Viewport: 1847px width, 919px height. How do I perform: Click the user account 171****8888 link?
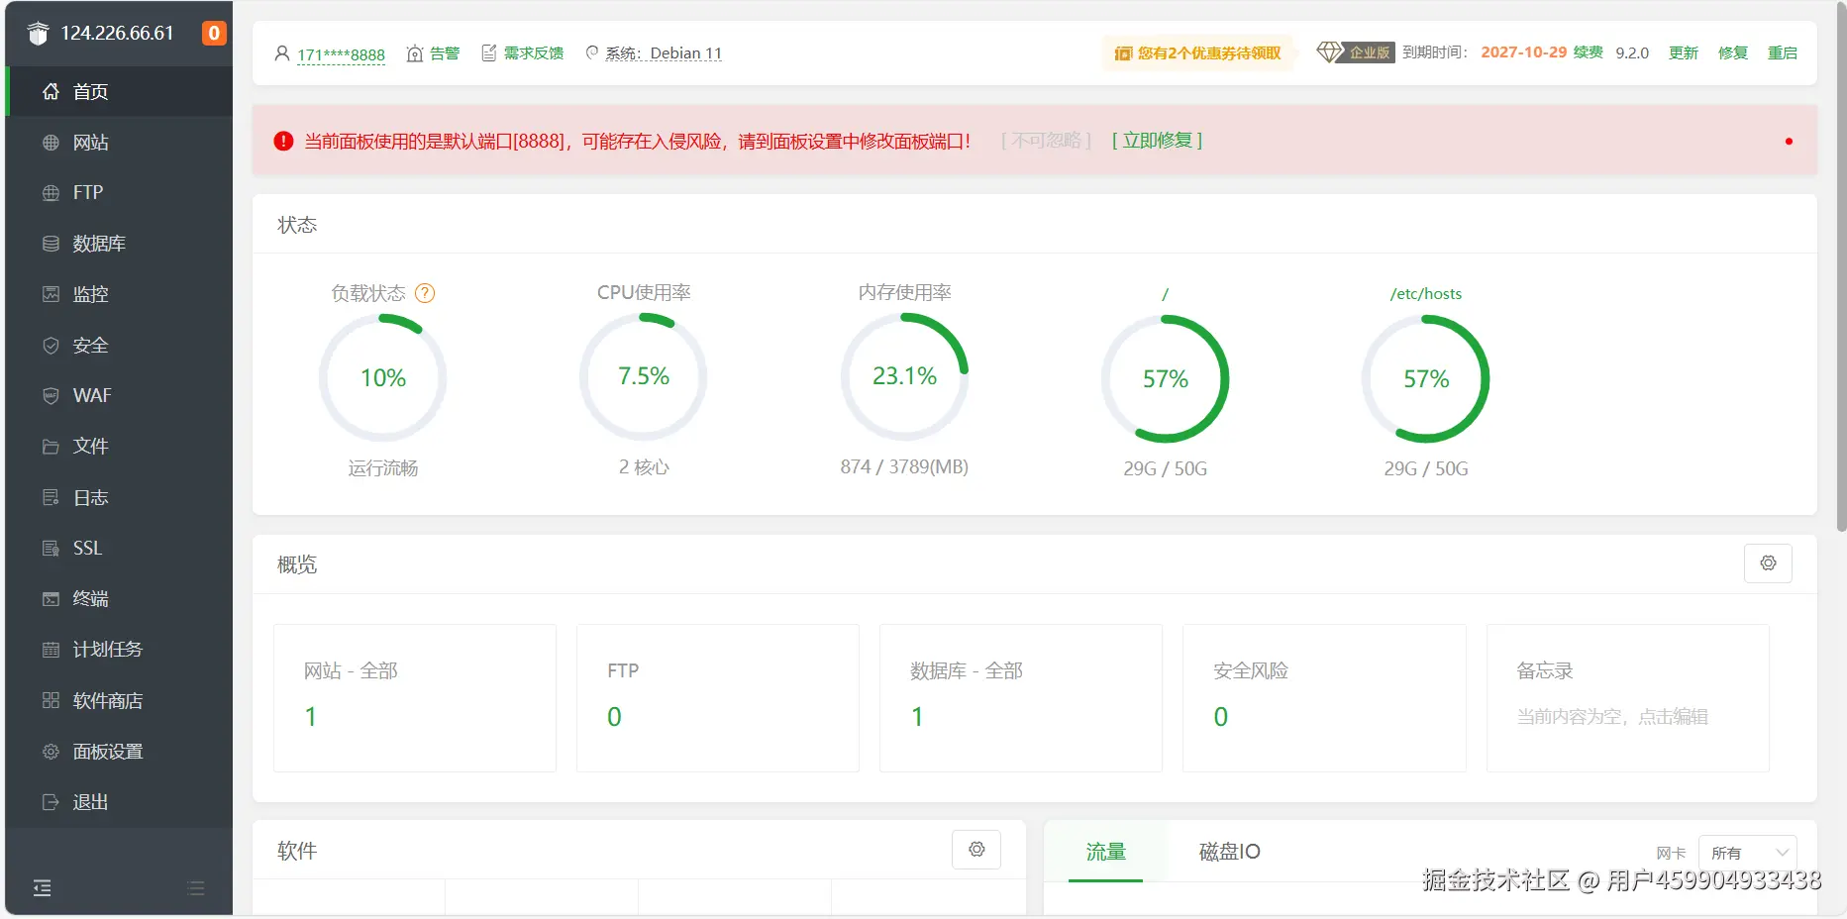(x=341, y=54)
